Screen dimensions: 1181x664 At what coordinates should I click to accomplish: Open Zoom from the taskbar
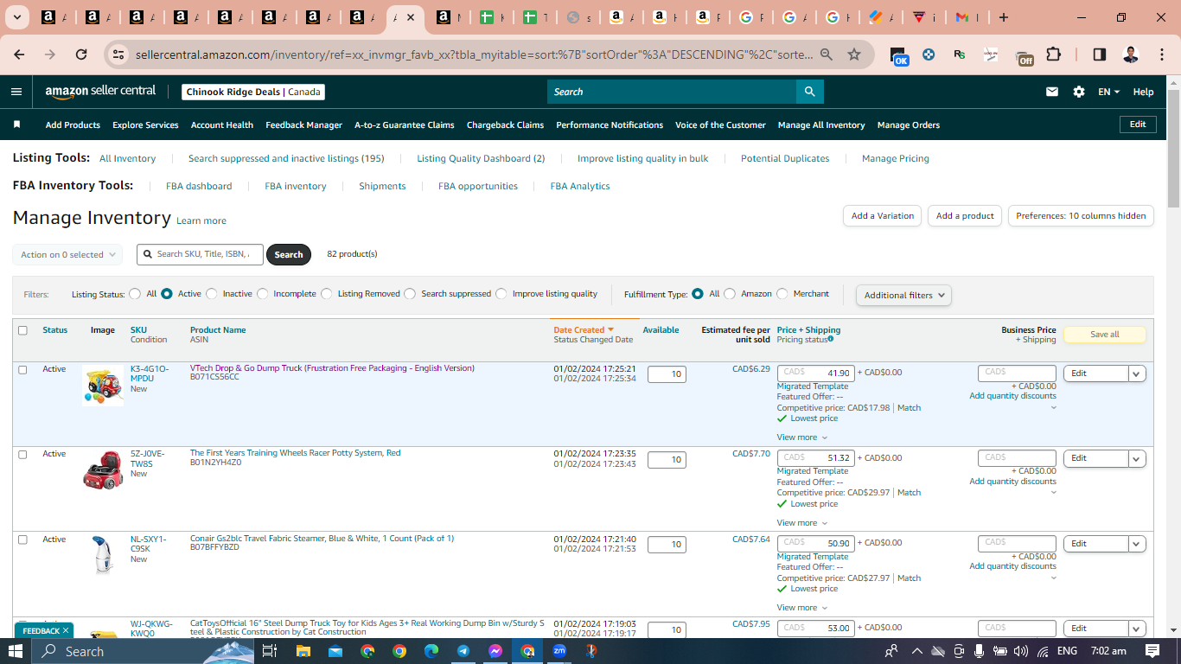(559, 651)
